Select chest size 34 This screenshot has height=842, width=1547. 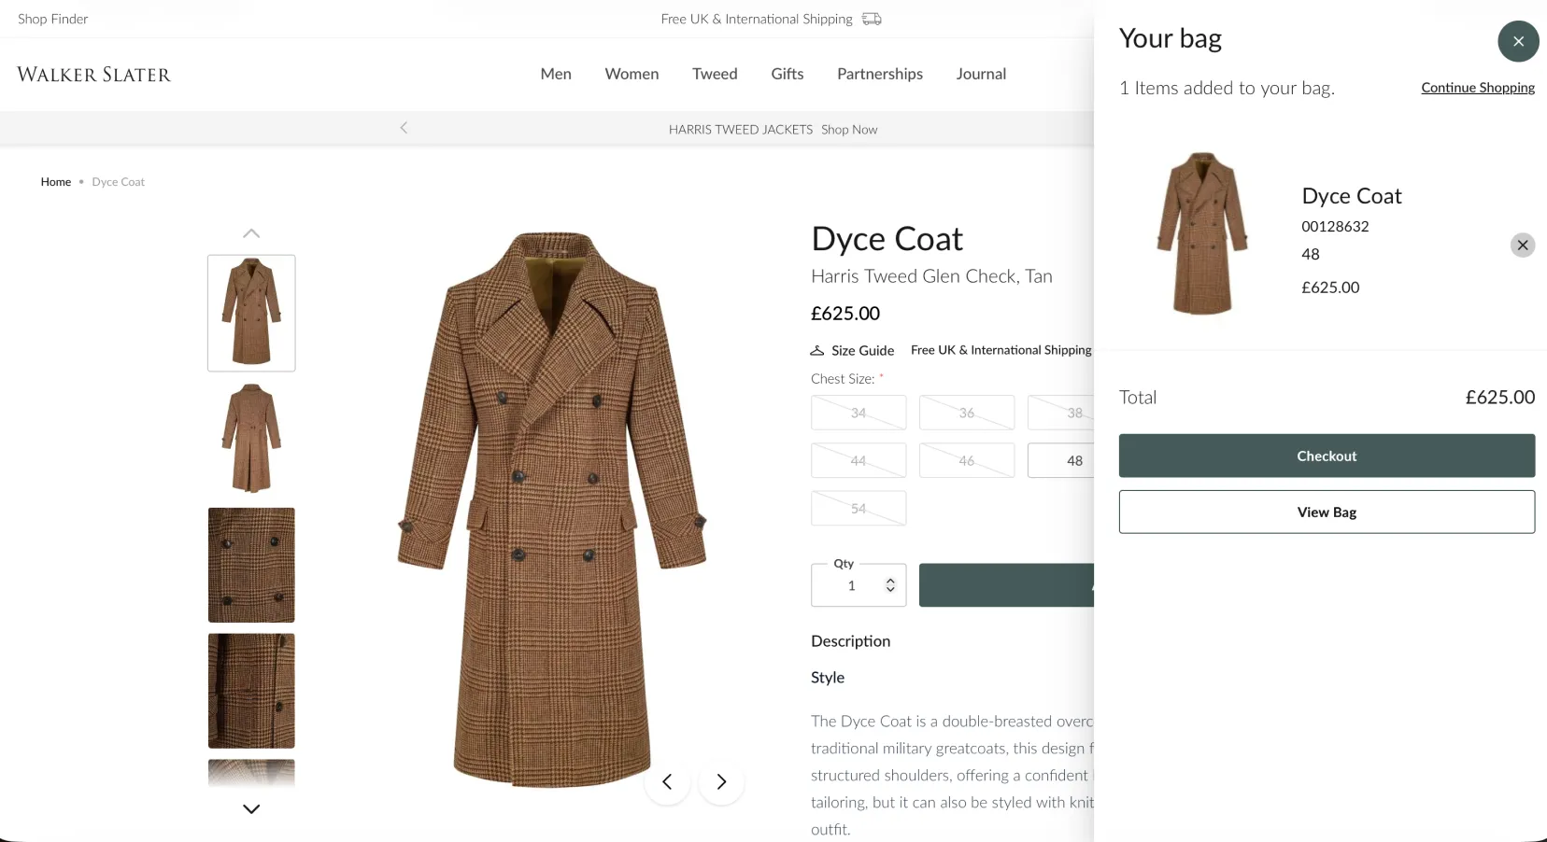pyautogui.click(x=858, y=413)
